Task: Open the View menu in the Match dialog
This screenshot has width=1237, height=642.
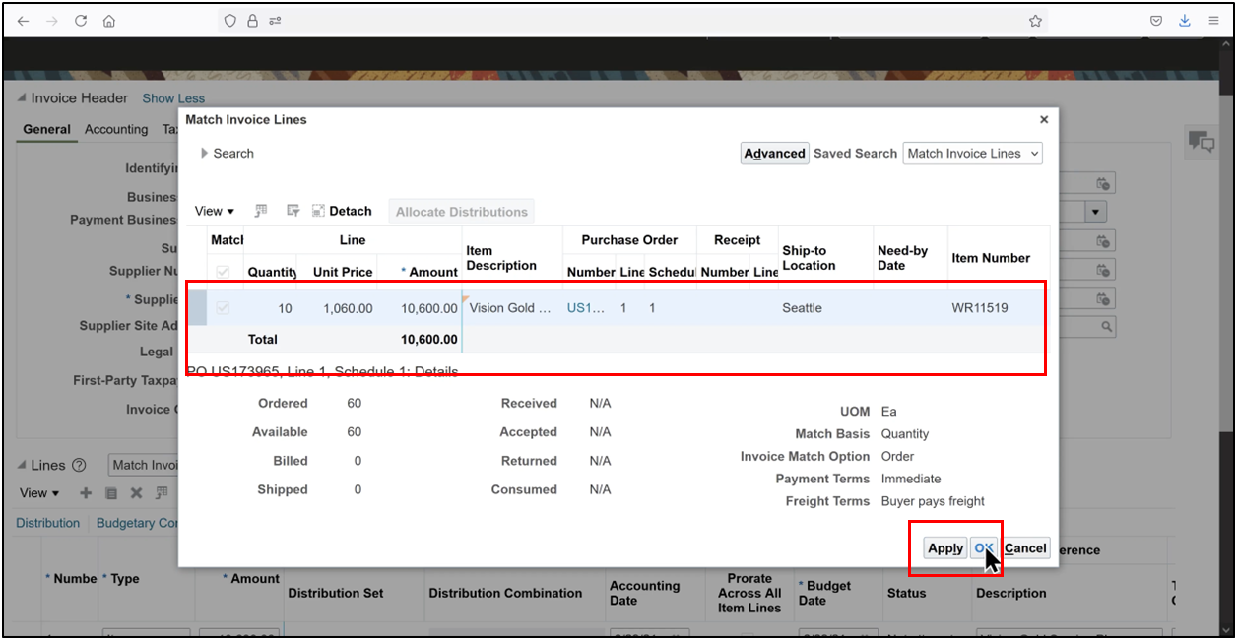Action: (x=213, y=211)
